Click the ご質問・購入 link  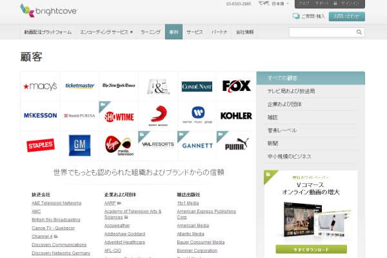[313, 17]
